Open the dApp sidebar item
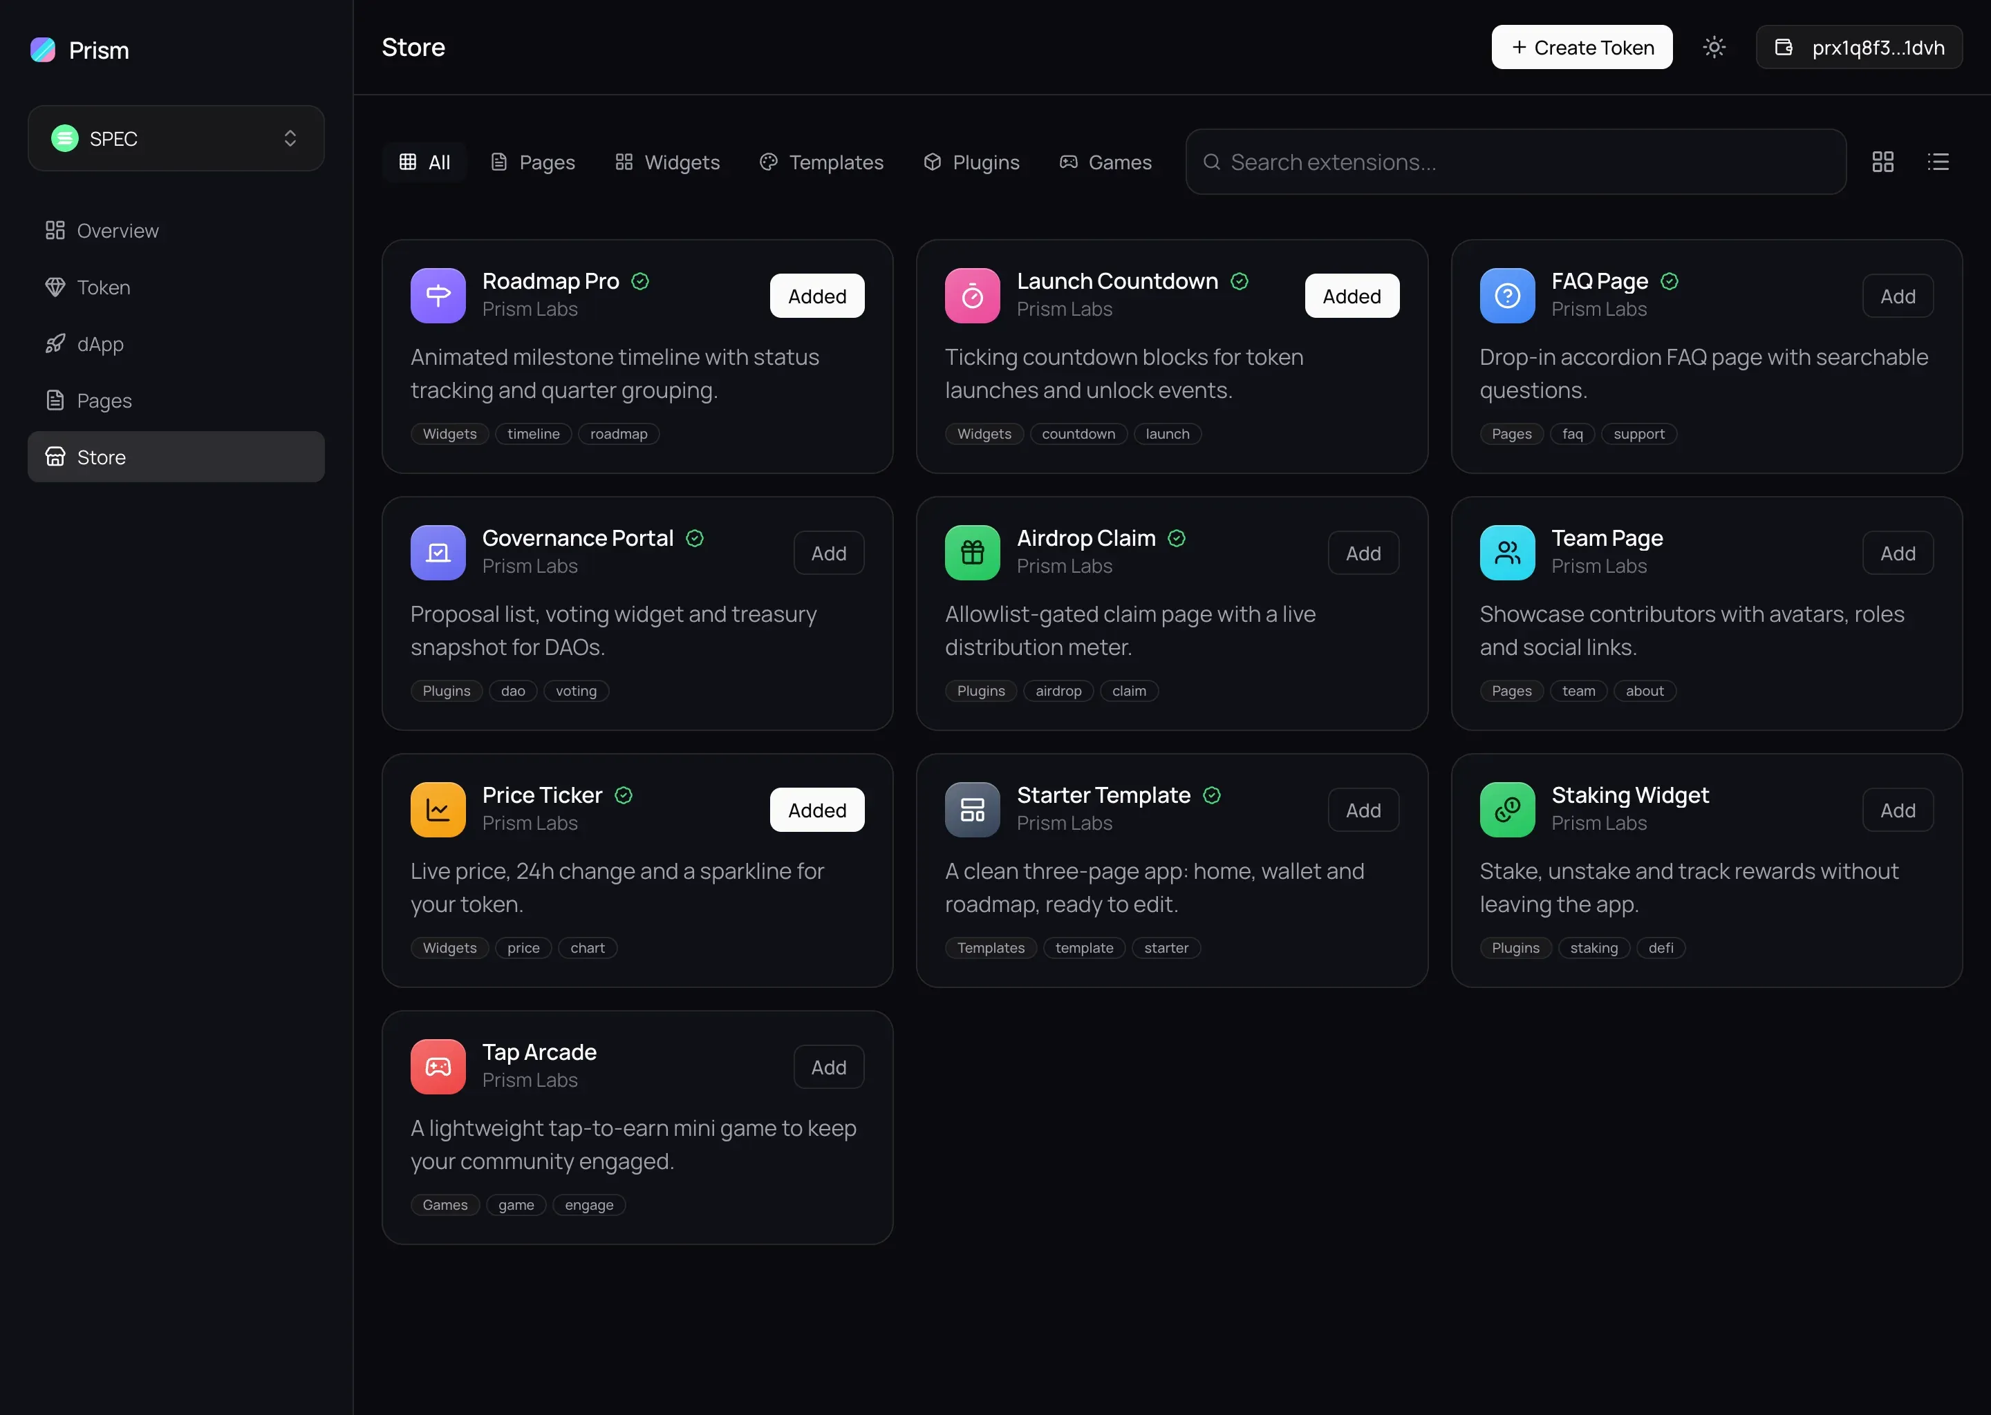 tap(176, 344)
